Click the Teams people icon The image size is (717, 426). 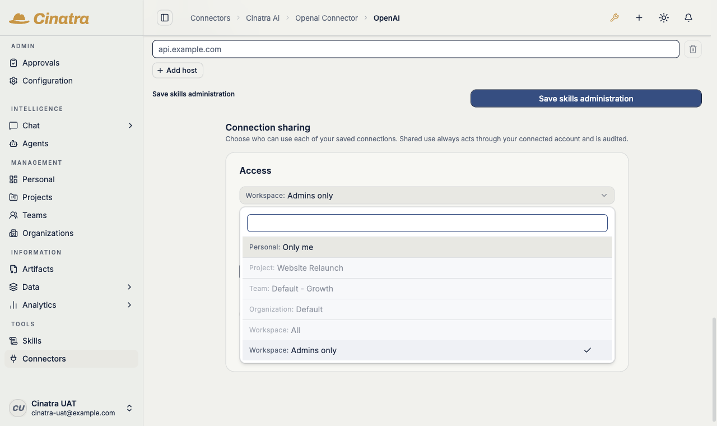[x=13, y=215]
